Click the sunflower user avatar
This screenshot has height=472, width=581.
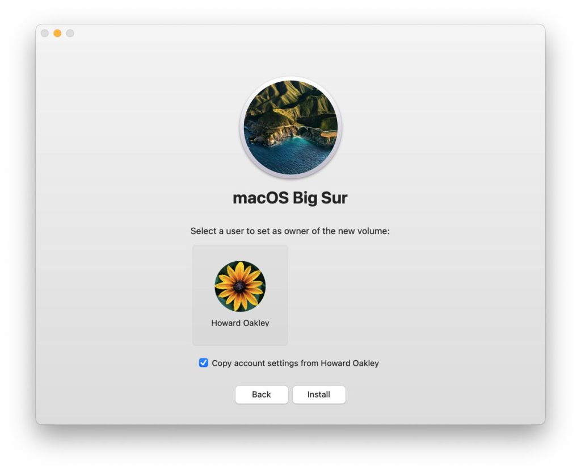240,286
